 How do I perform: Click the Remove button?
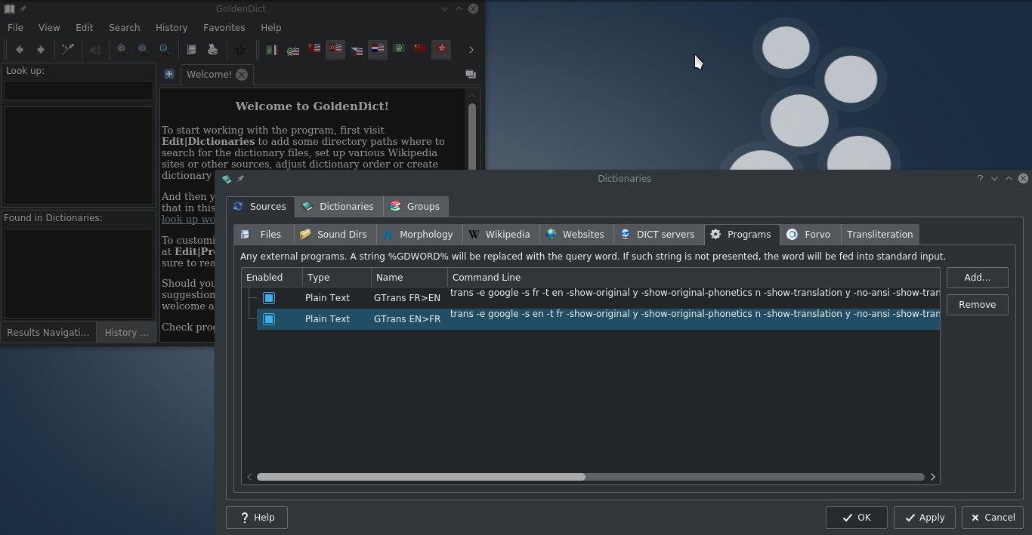click(x=977, y=305)
